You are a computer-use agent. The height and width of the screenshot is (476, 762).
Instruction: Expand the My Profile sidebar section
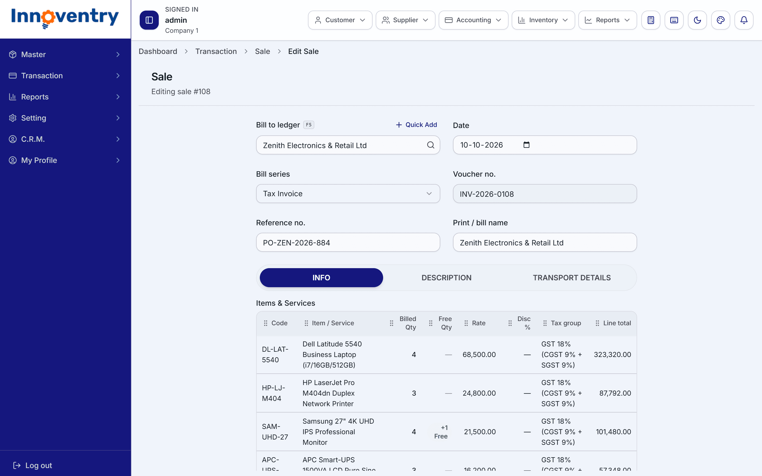[65, 160]
